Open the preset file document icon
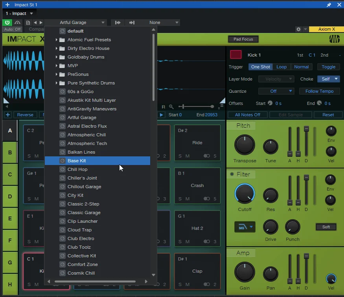The image size is (344, 297). coord(28,22)
